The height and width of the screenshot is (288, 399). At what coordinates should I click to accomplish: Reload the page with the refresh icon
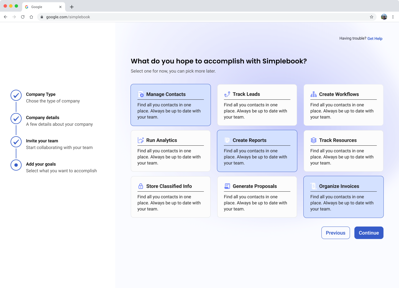(x=23, y=17)
